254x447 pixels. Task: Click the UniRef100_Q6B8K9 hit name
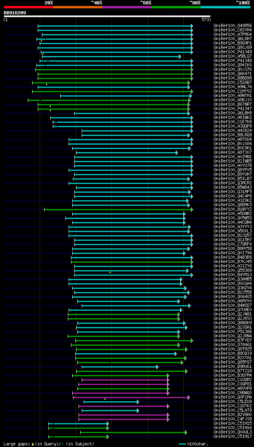point(233,323)
